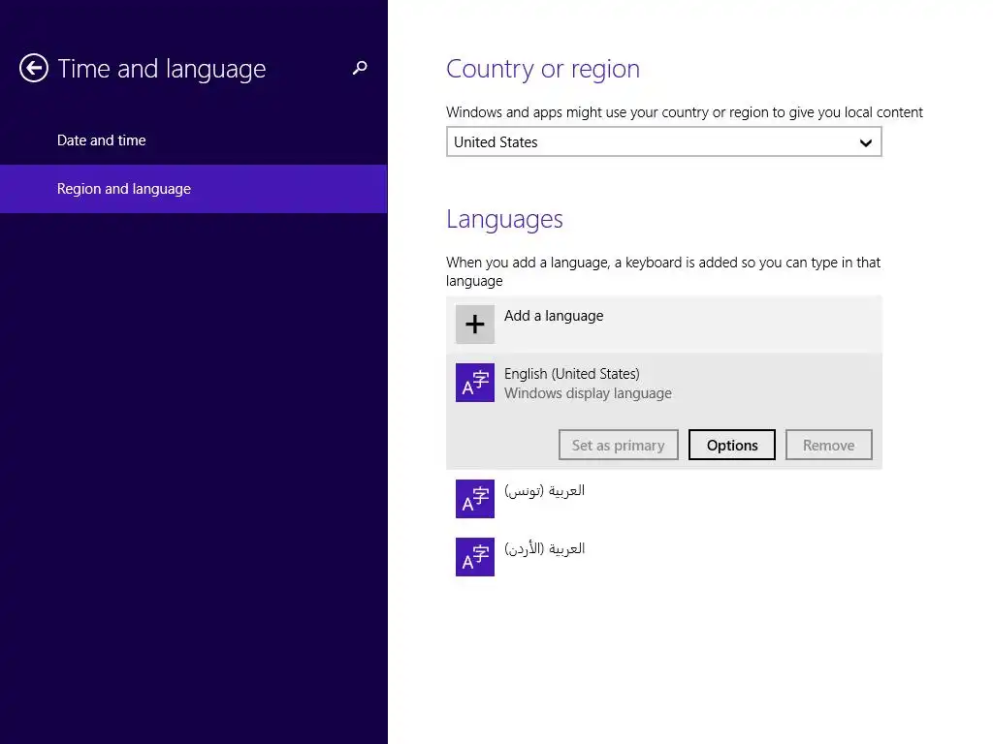Click the Windows display language subtitle
Viewport: 993px width, 744px height.
(x=588, y=393)
